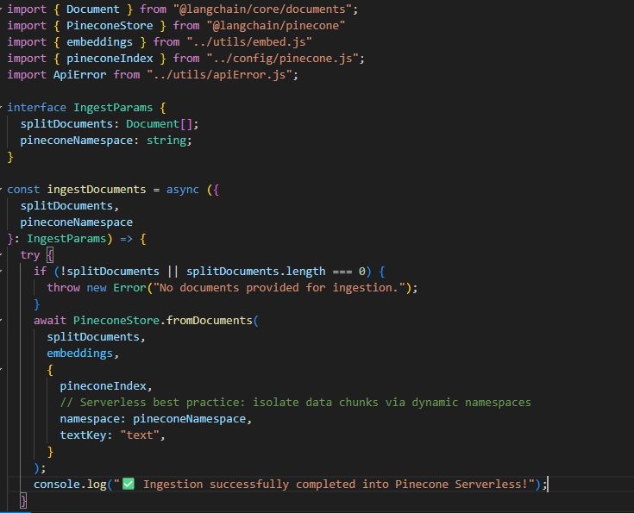The width and height of the screenshot is (634, 513).
Task: Click the if keyword
Action: coord(40,272)
